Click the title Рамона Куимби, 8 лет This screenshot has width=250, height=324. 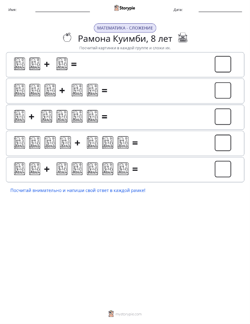[125, 39]
